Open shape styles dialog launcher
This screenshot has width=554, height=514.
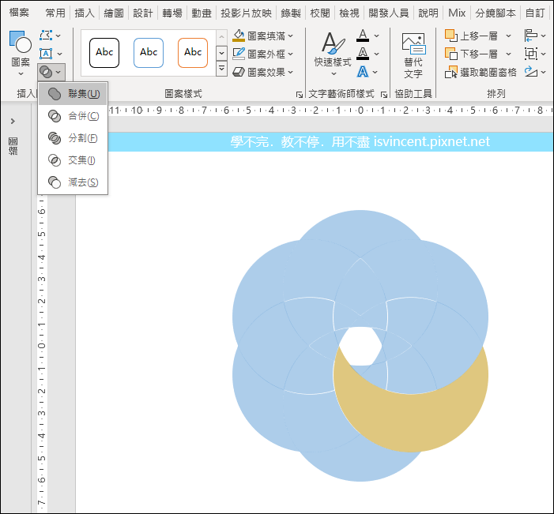click(300, 94)
